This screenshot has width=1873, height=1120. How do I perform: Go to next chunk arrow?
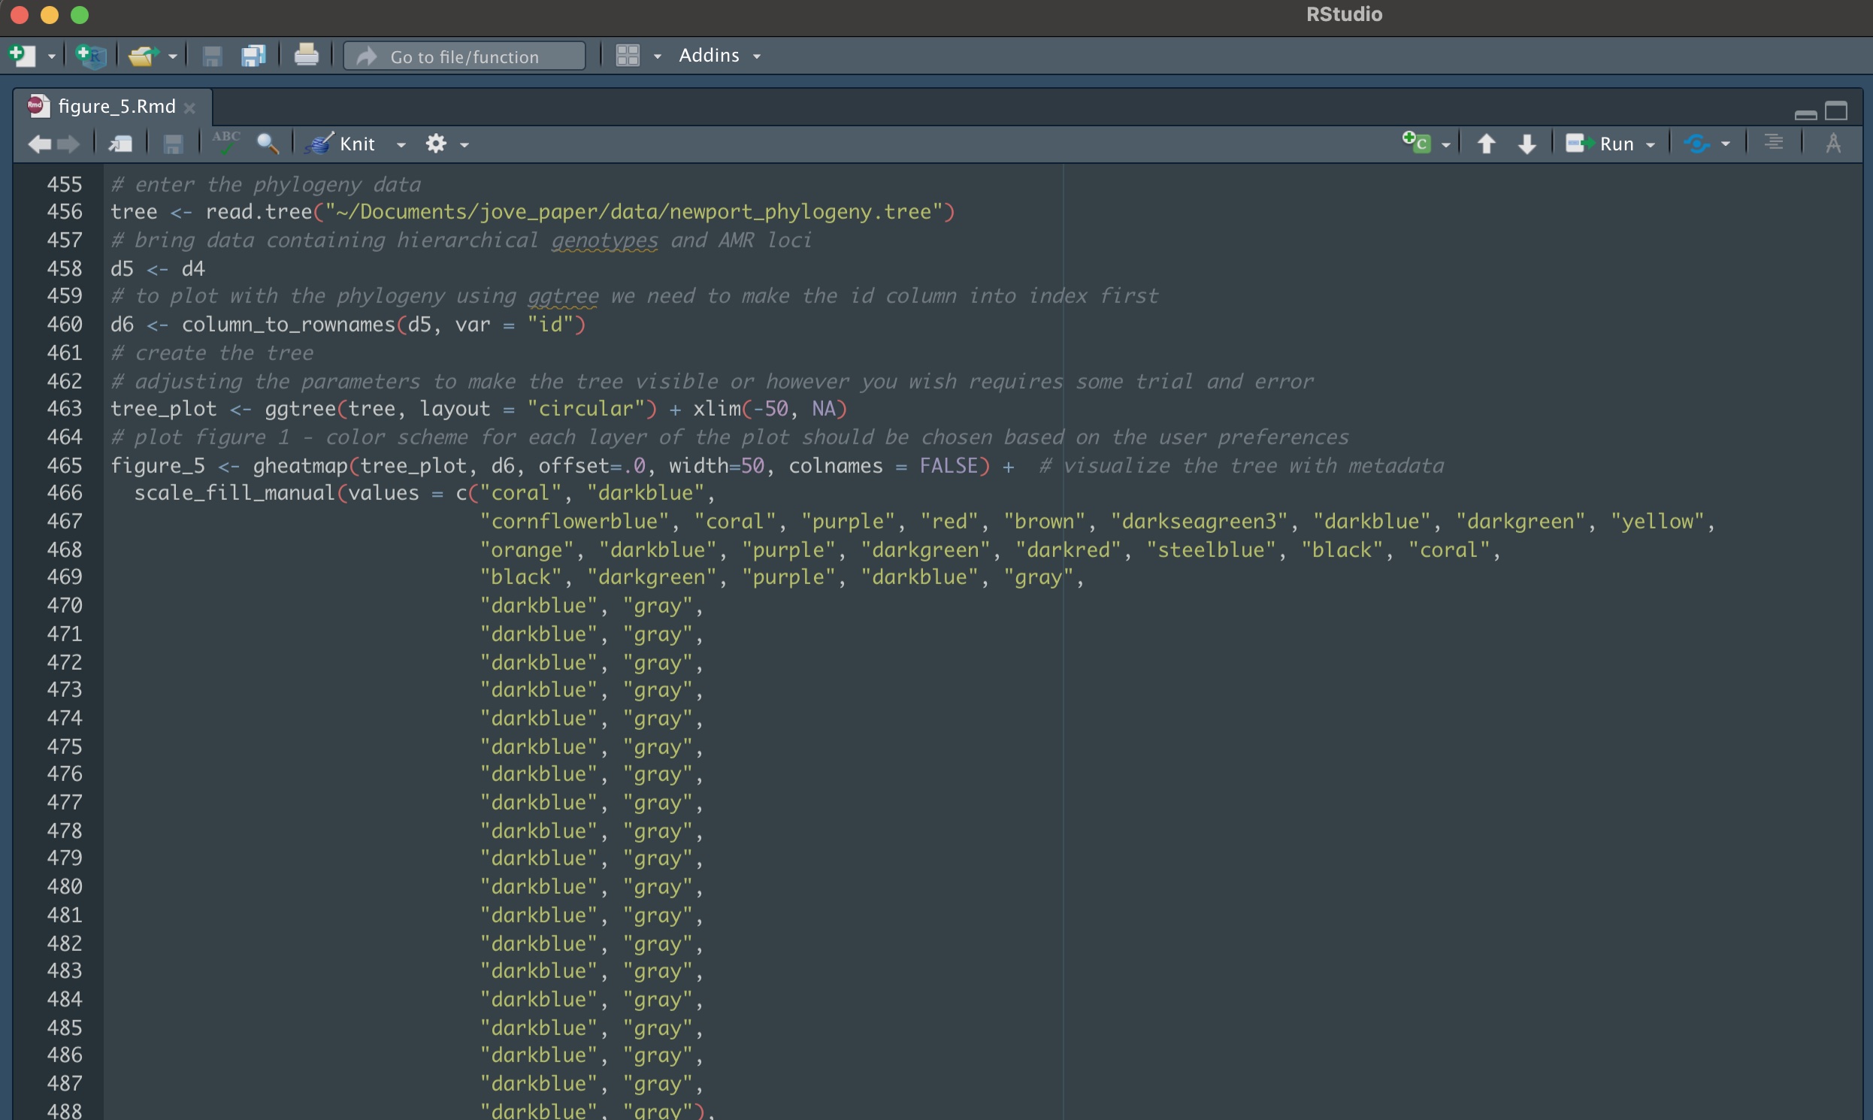[x=1527, y=144]
